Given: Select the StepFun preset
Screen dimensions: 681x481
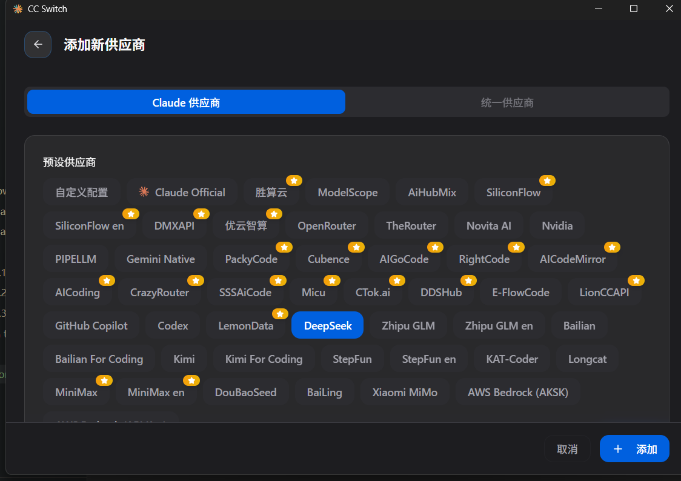Looking at the screenshot, I should pos(352,359).
